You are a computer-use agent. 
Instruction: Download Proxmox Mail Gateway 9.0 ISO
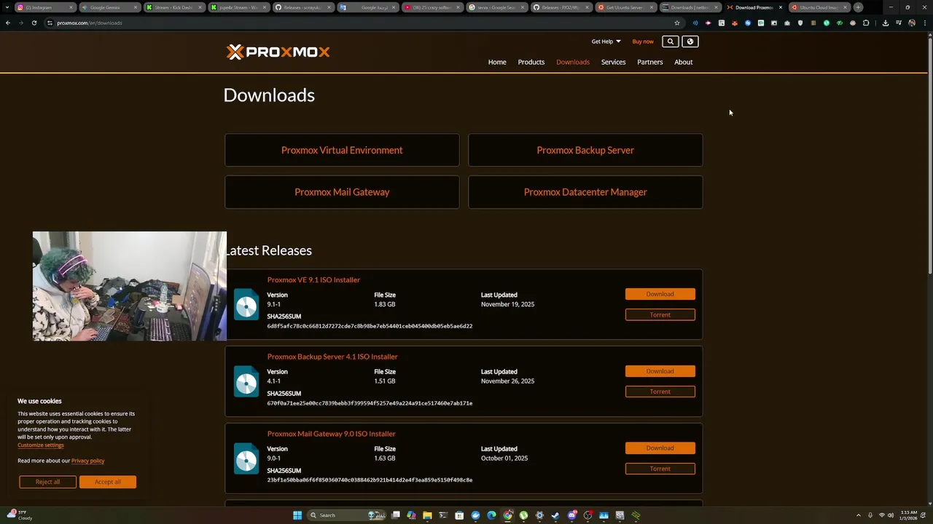(660, 448)
